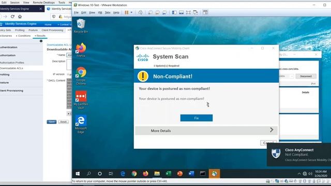Click the network globe tray icon

coord(305,174)
